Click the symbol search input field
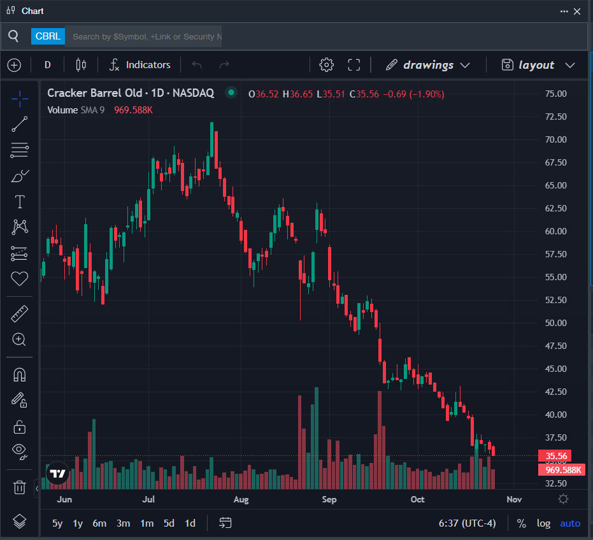This screenshot has width=593, height=540. tap(146, 36)
